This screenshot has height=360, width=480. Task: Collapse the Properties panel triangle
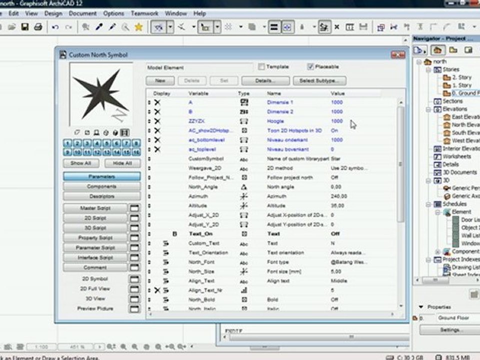tap(421, 307)
